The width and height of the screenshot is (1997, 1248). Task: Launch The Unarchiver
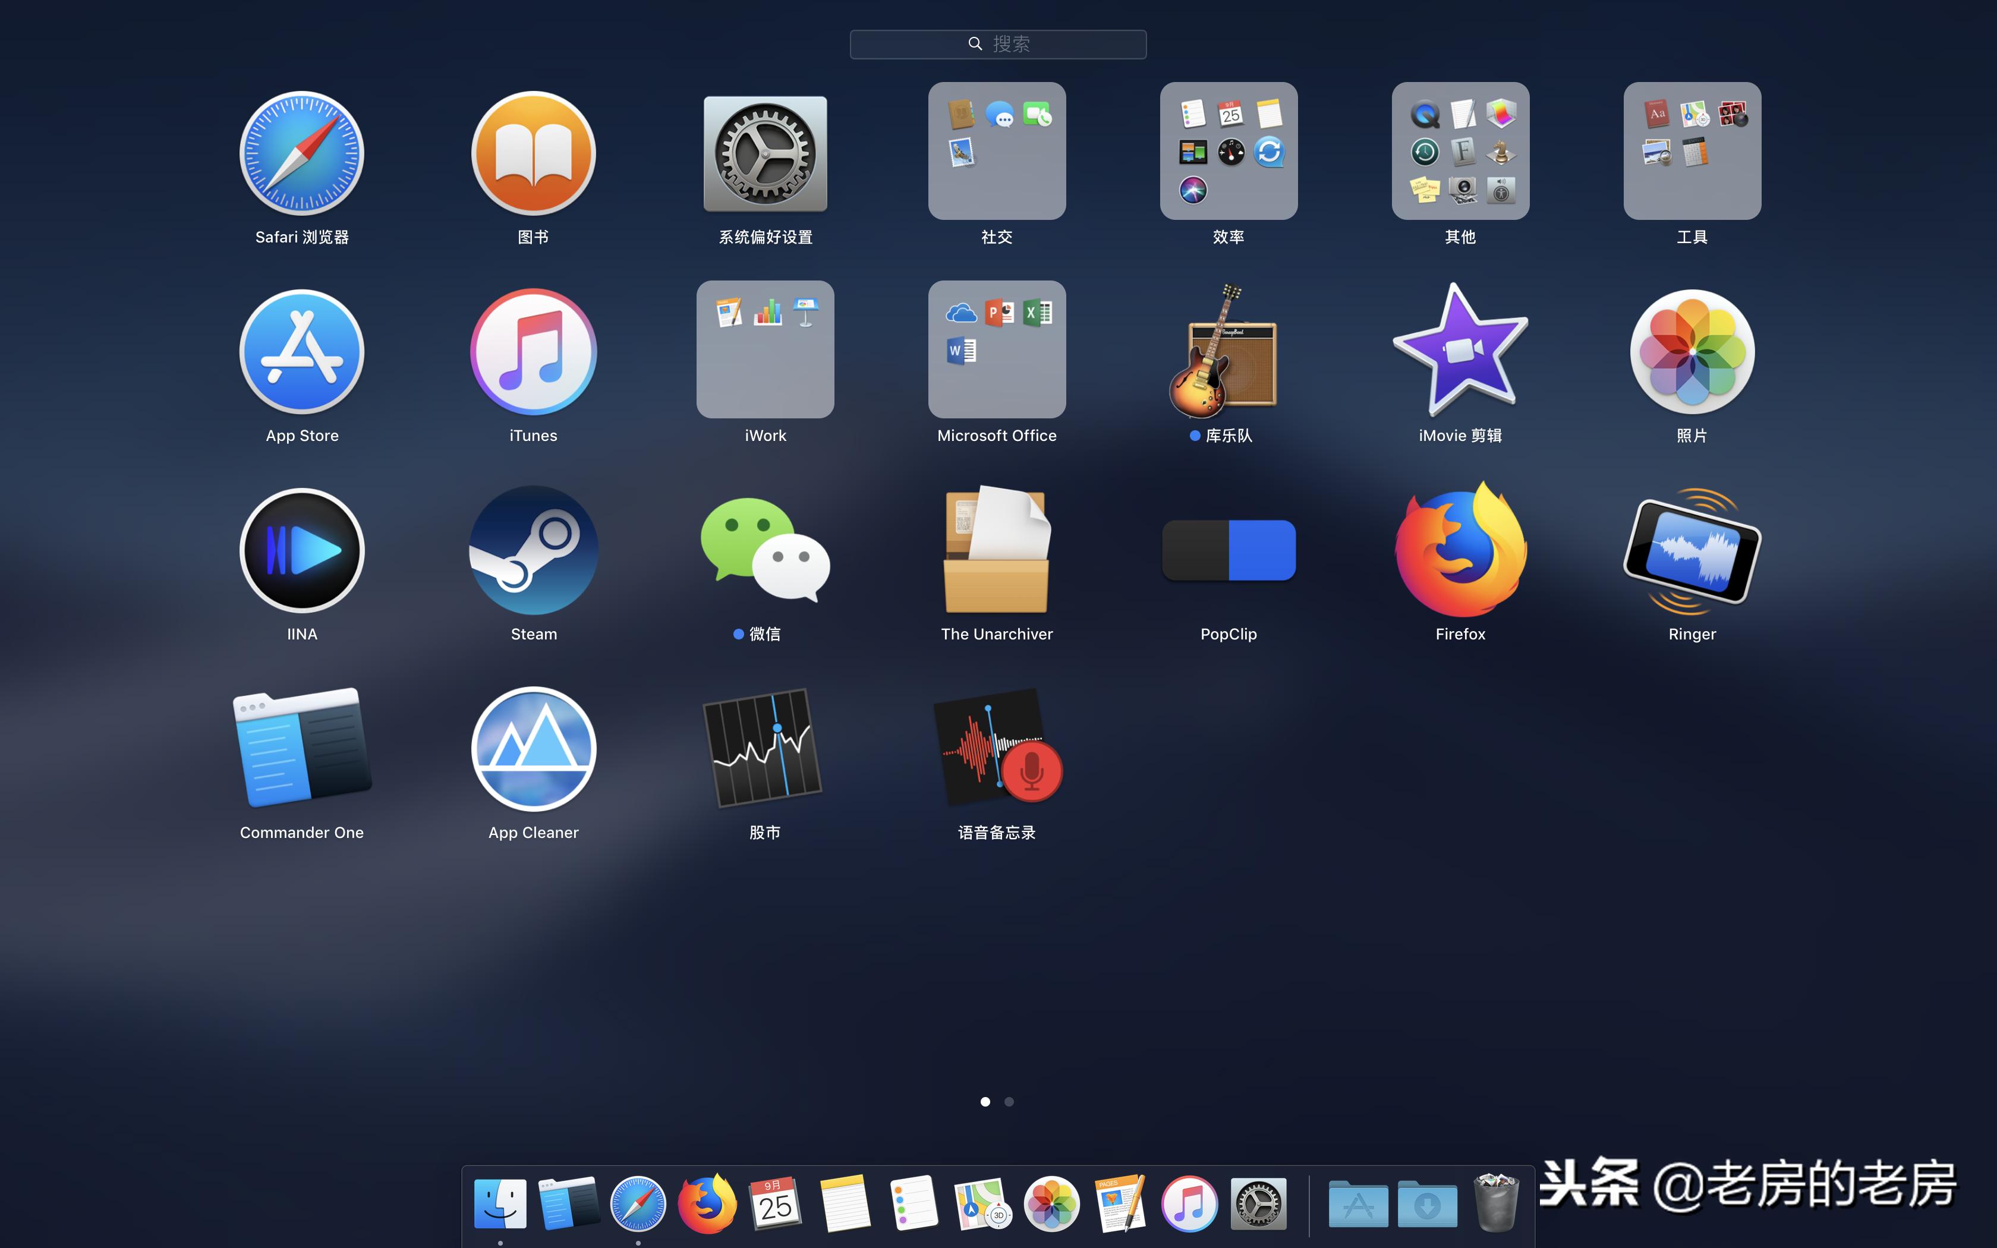click(x=997, y=550)
